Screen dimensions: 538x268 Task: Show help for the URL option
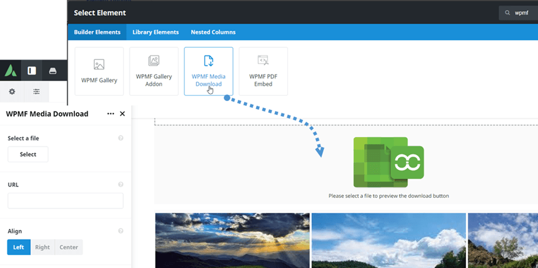click(120, 185)
